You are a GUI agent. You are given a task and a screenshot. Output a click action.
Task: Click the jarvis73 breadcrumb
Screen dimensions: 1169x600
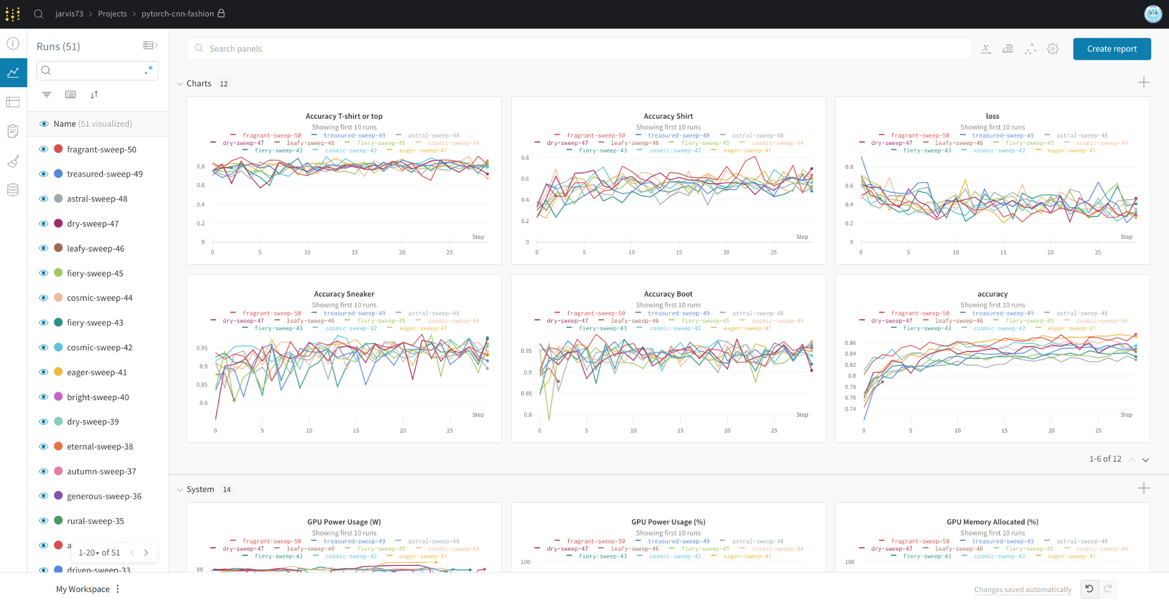coord(69,13)
